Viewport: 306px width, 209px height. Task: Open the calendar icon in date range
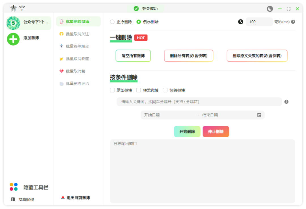[259, 115]
